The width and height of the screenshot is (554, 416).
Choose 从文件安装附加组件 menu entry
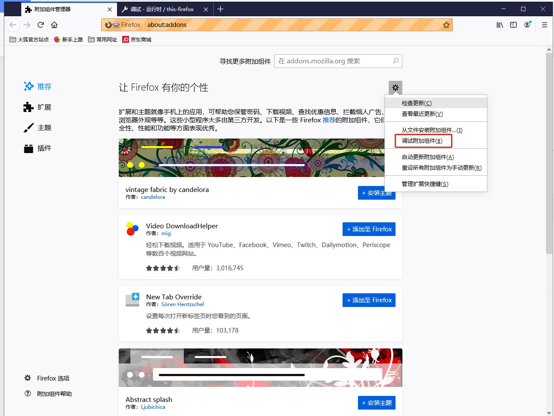436,130
